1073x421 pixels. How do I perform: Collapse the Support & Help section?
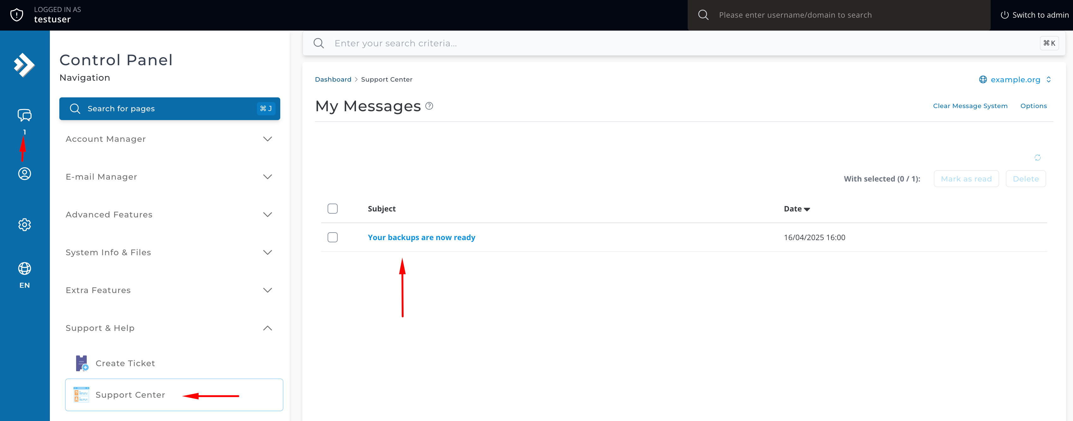point(169,328)
